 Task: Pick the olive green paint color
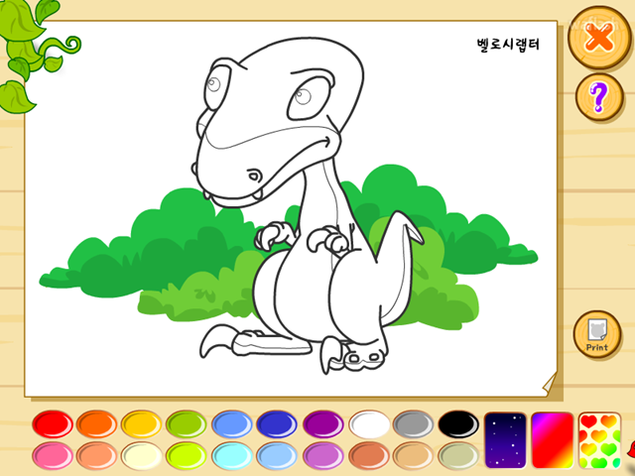coord(187,424)
